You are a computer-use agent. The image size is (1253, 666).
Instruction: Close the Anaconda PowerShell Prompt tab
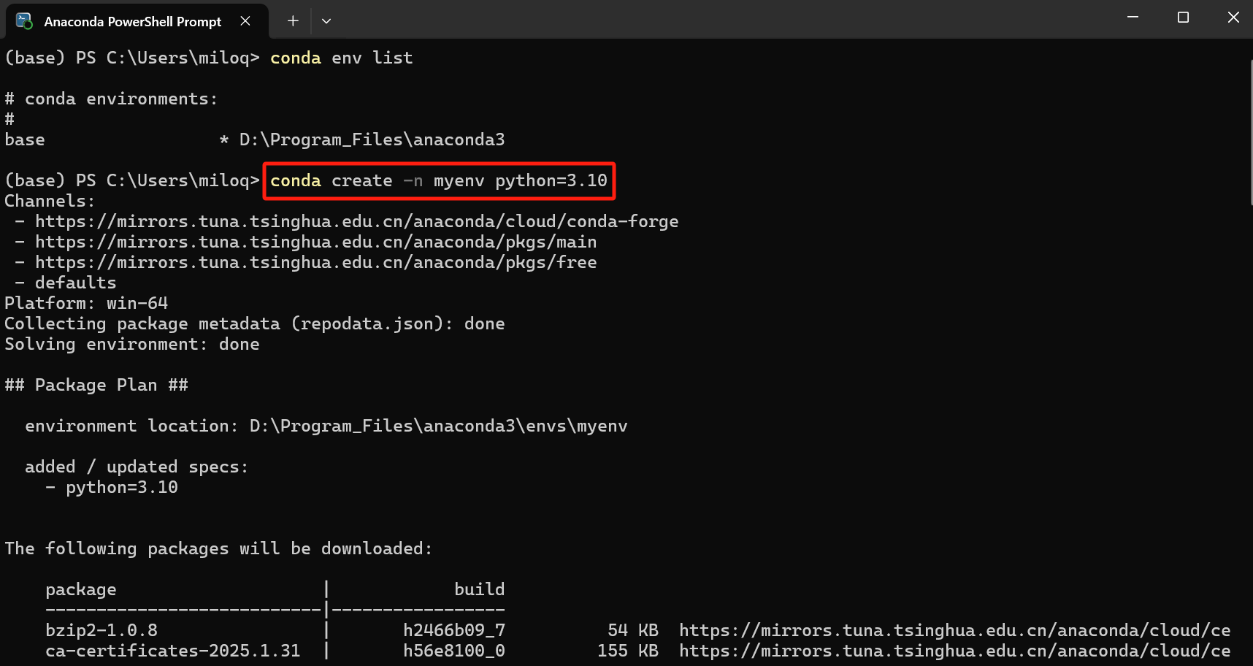point(245,21)
